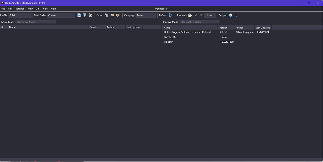Maximize the Mod Manager window

pos(309,3)
